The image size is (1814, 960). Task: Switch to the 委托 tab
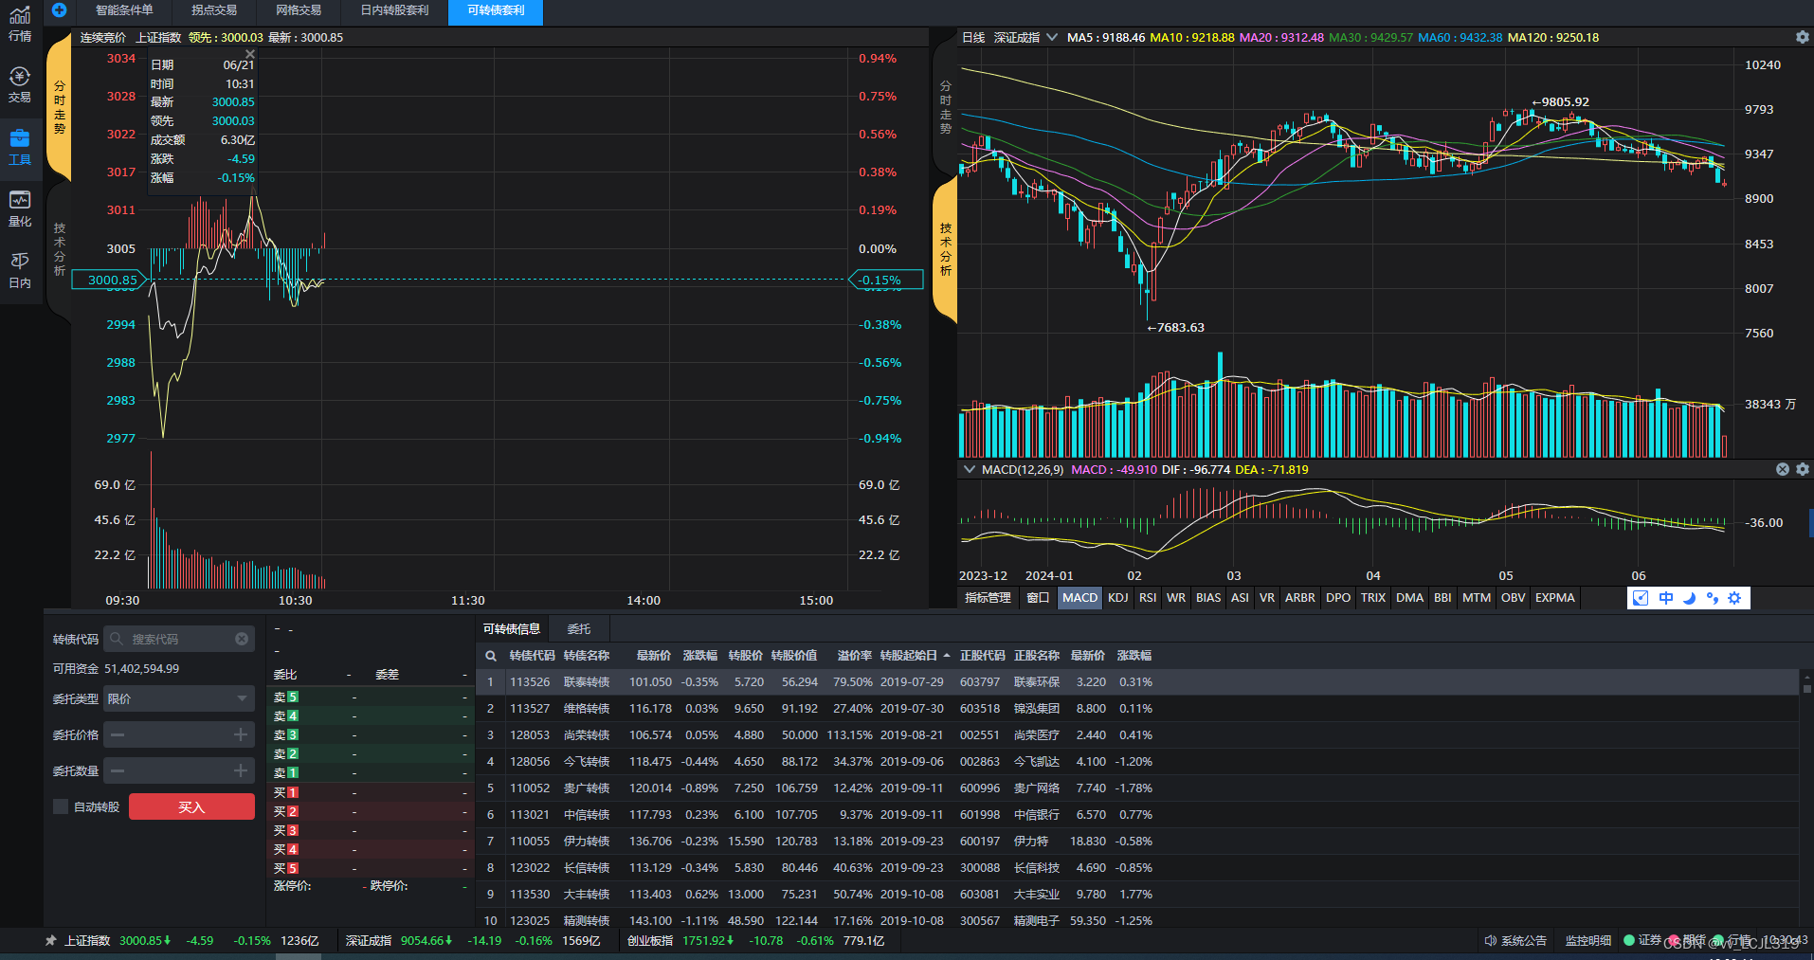pos(578,628)
